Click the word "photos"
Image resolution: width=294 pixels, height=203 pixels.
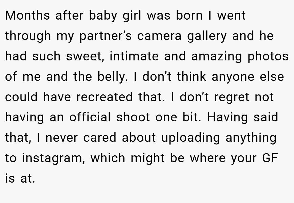click(x=268, y=57)
